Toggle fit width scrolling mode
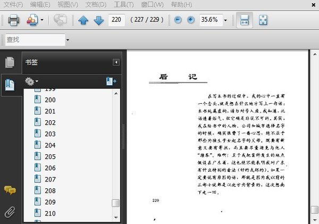319x224 pixels. 245,20
